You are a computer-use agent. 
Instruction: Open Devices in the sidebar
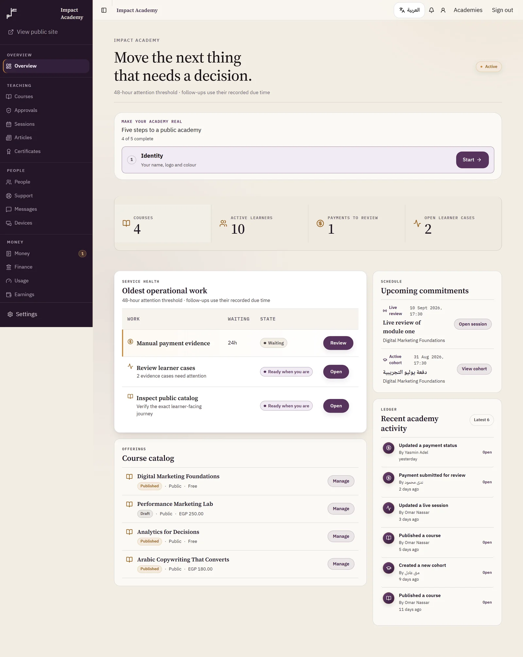click(x=46, y=223)
